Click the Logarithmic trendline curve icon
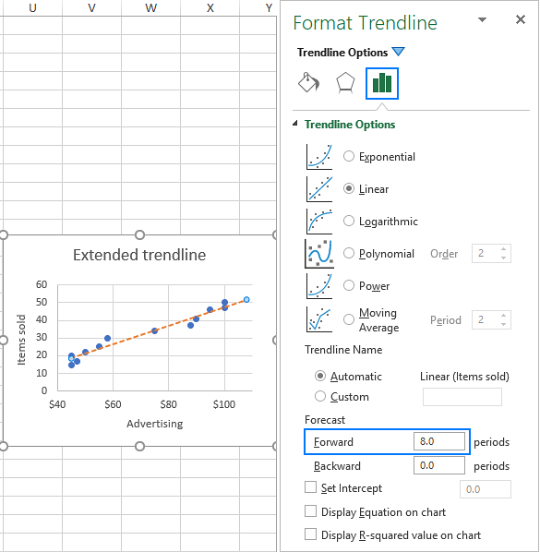540x552 pixels. 319,222
